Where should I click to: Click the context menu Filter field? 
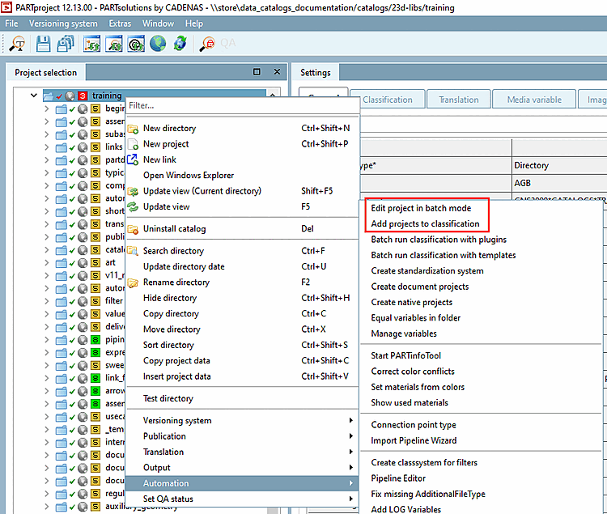(242, 106)
